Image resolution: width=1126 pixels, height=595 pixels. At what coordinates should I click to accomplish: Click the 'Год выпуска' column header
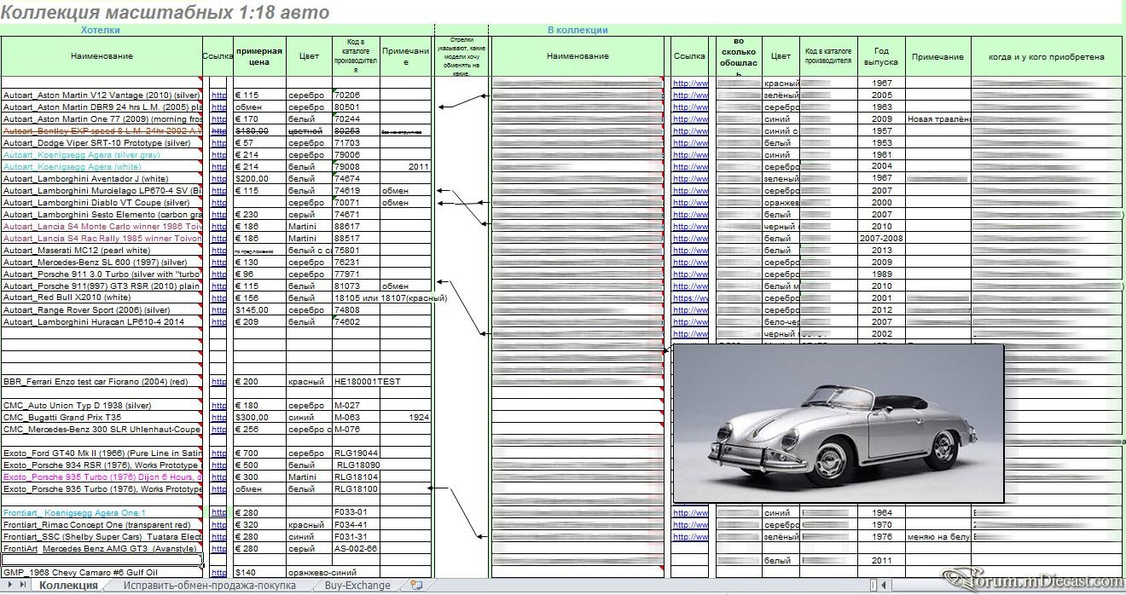(881, 56)
